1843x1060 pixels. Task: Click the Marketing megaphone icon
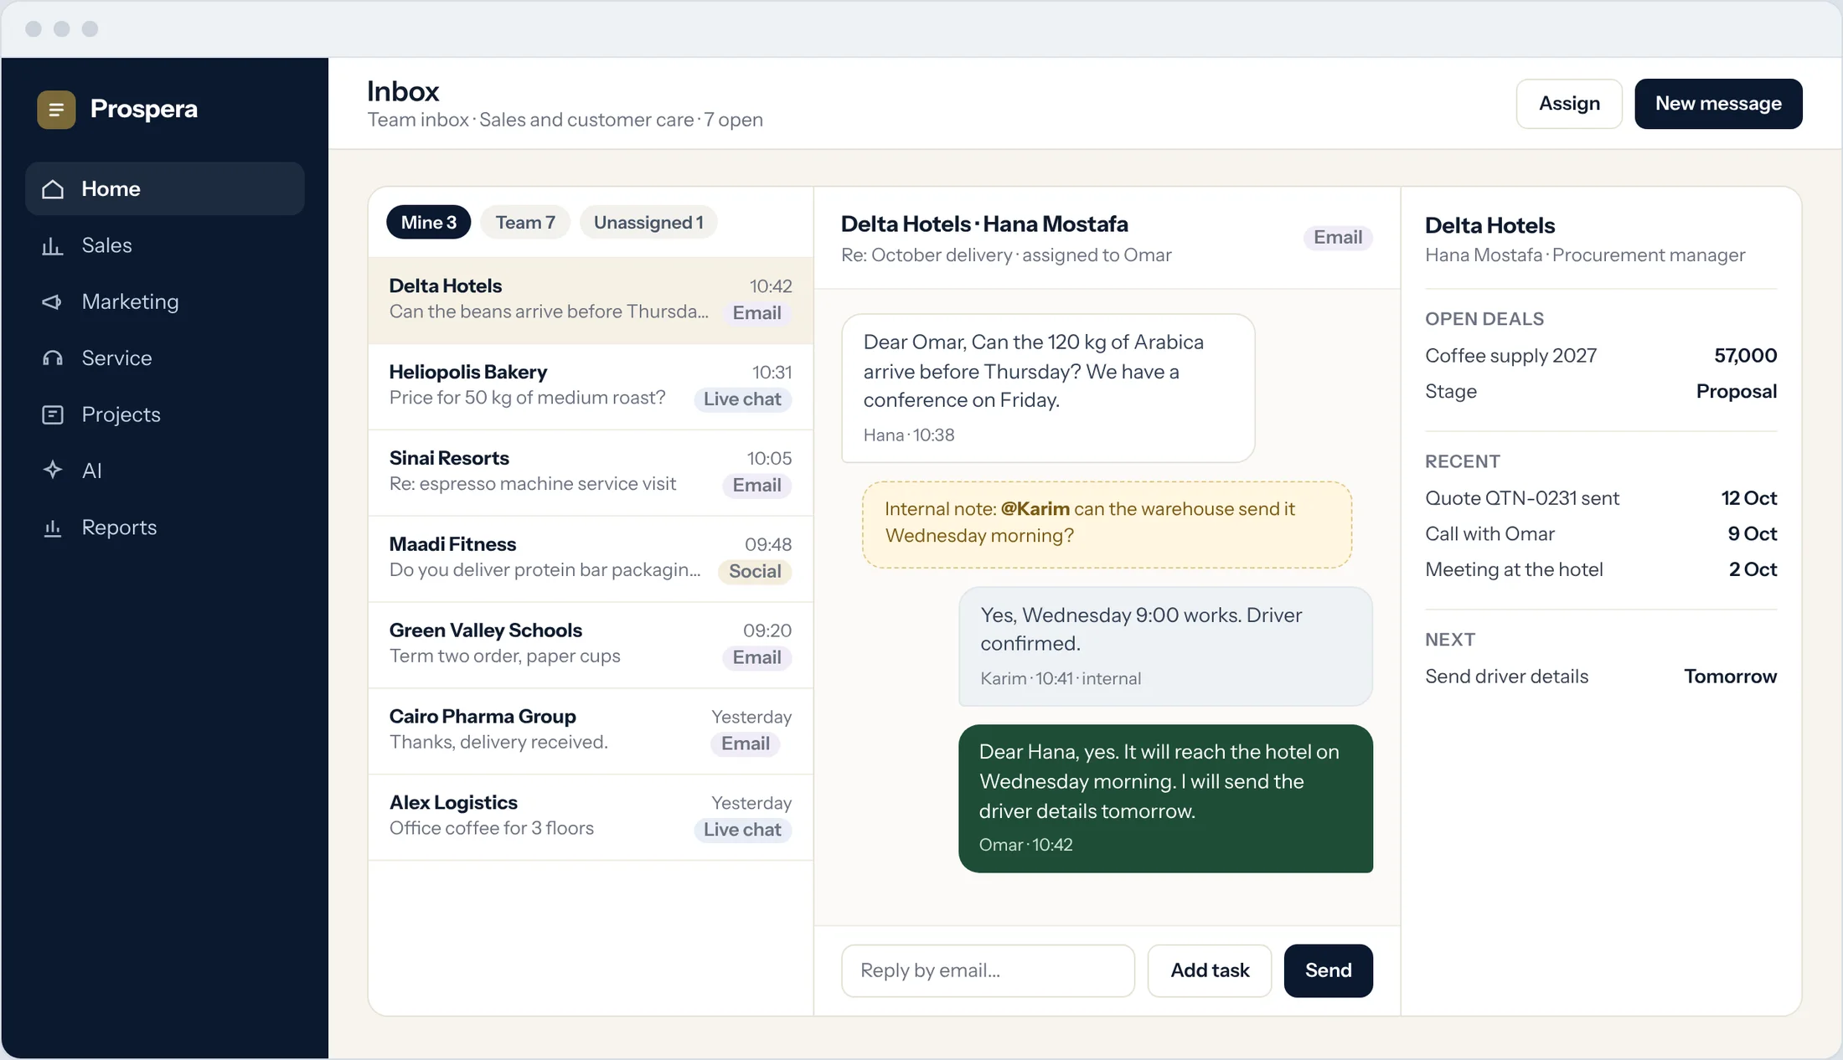[x=53, y=301]
